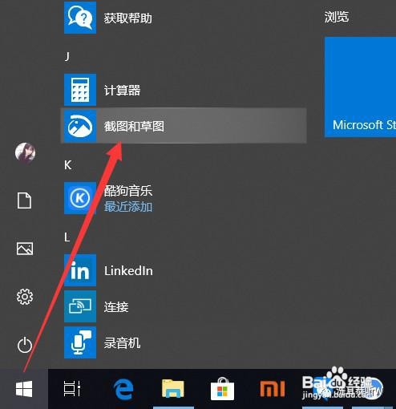Open the 获取帮助 app icon

click(x=80, y=18)
